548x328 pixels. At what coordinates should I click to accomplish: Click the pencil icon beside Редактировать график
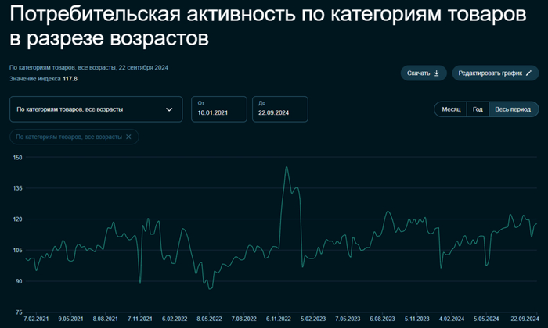point(529,73)
